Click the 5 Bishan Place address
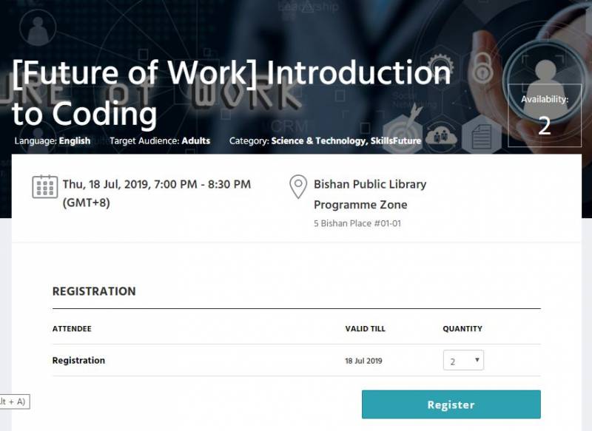This screenshot has width=592, height=431. pos(357,223)
